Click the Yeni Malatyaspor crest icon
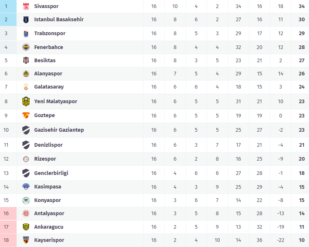The height and width of the screenshot is (247, 309). (x=26, y=101)
